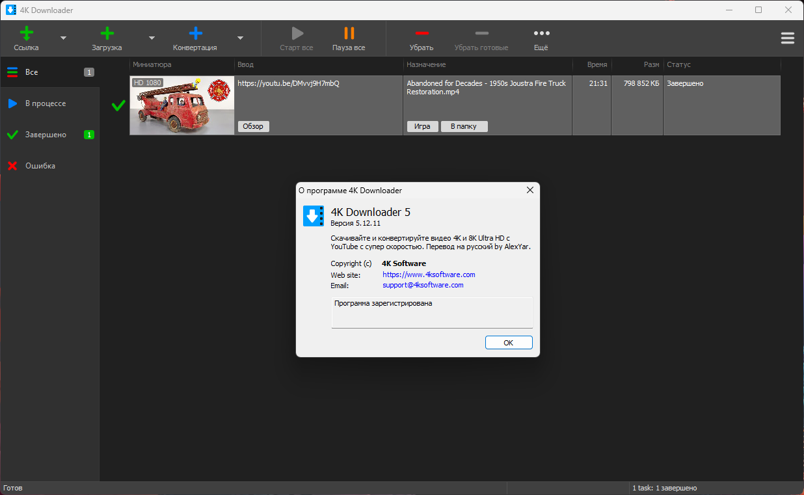Select the Все filter in the sidebar
Viewport: 804px width, 495px height.
(50, 72)
